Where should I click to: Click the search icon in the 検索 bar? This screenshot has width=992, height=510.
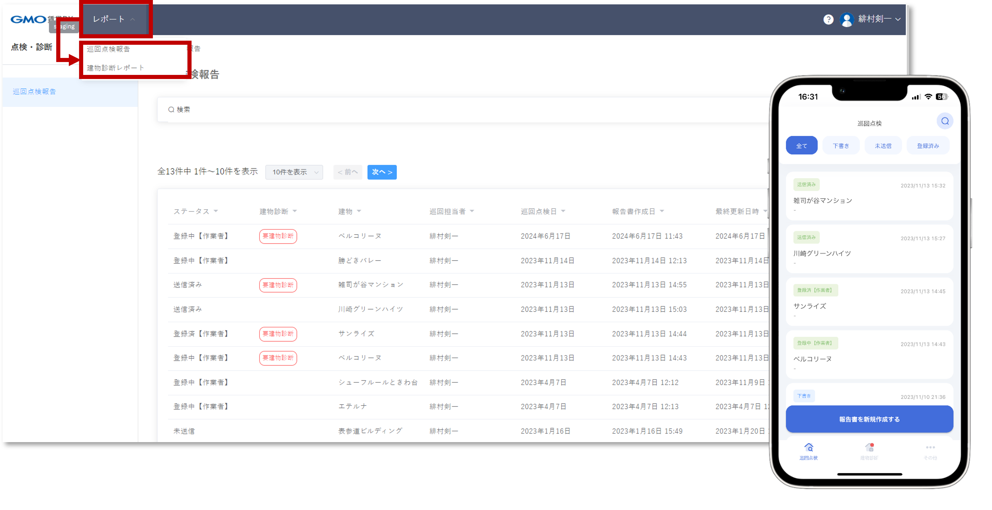(171, 110)
